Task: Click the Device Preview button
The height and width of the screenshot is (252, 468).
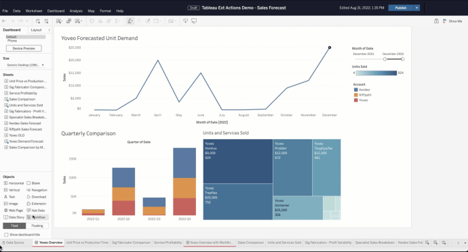Action: point(24,48)
